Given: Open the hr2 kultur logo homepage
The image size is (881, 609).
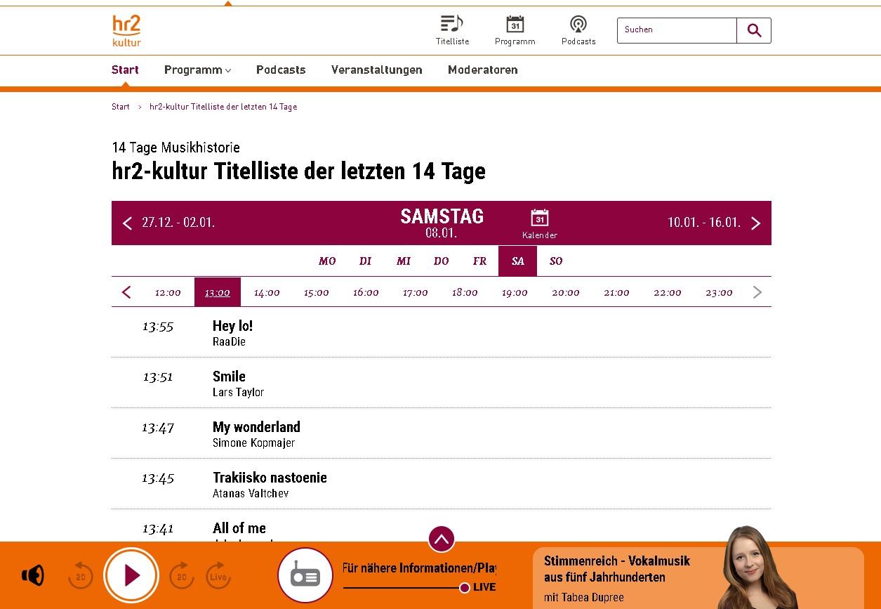Looking at the screenshot, I should [126, 31].
